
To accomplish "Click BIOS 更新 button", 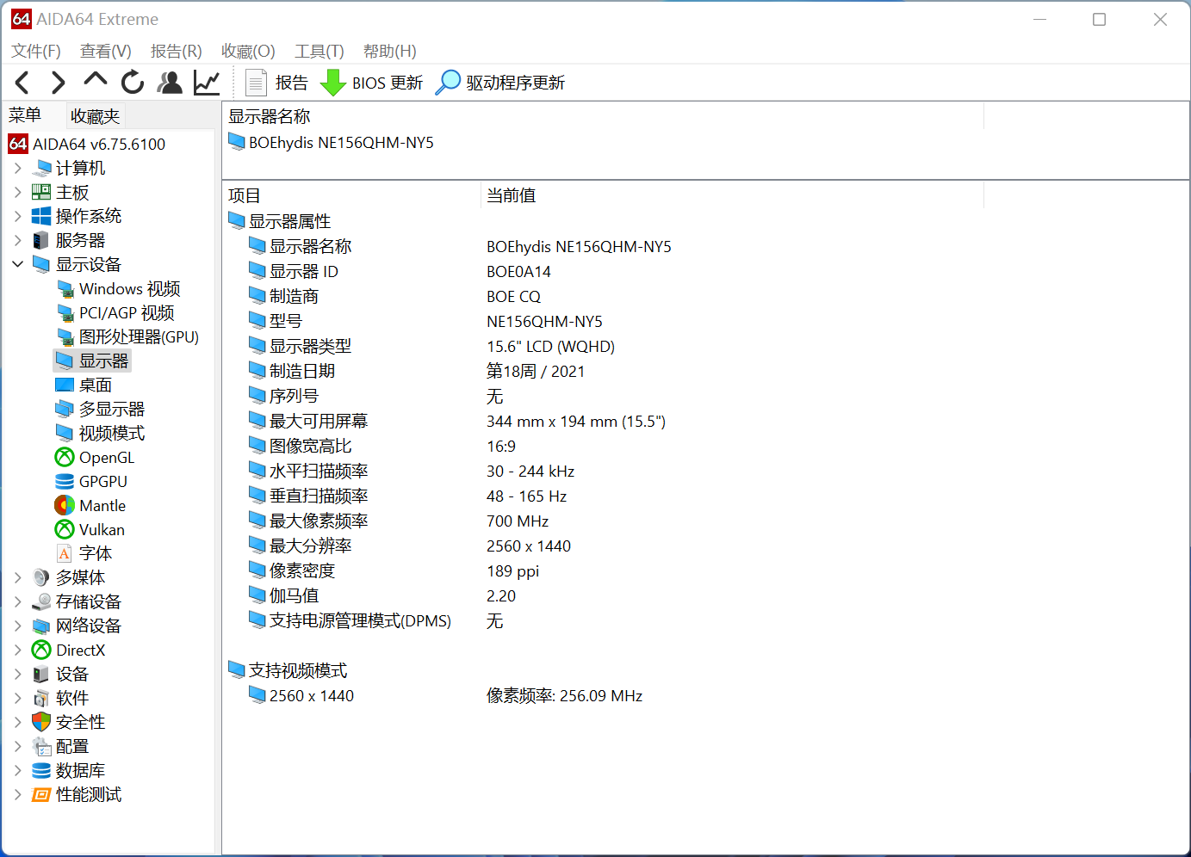I will [x=371, y=83].
